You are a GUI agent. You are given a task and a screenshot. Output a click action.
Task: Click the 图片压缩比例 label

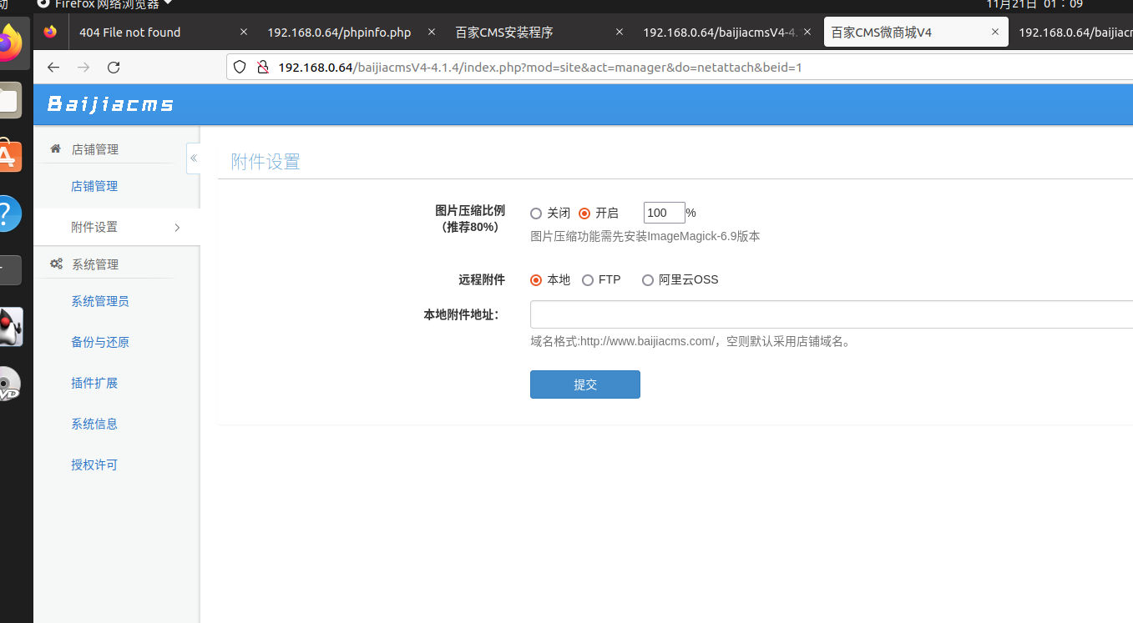pyautogui.click(x=470, y=219)
